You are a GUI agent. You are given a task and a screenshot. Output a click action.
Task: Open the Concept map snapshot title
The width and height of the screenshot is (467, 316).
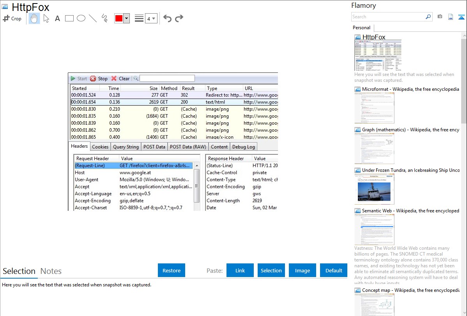[x=410, y=290]
